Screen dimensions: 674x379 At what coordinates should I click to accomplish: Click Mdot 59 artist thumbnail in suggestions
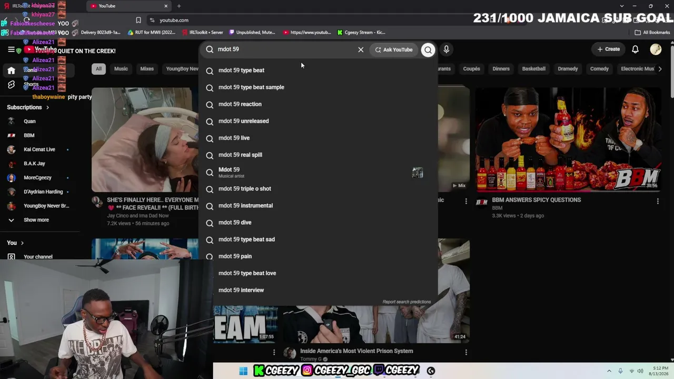point(418,173)
